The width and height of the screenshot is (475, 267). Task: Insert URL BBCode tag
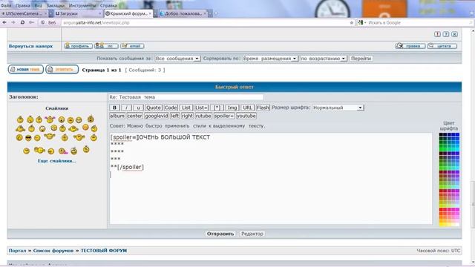click(x=247, y=108)
